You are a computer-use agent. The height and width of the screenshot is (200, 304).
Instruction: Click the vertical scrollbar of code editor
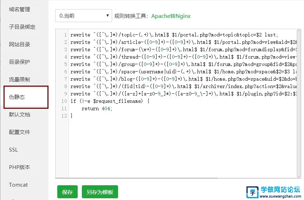click(x=299, y=104)
